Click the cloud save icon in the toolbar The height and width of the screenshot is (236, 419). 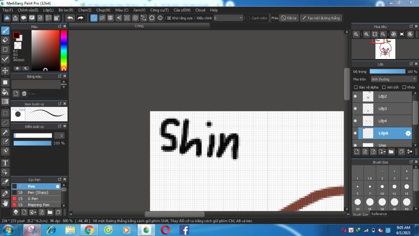click(7, 18)
